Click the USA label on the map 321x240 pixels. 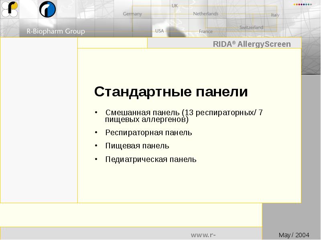pos(159,31)
